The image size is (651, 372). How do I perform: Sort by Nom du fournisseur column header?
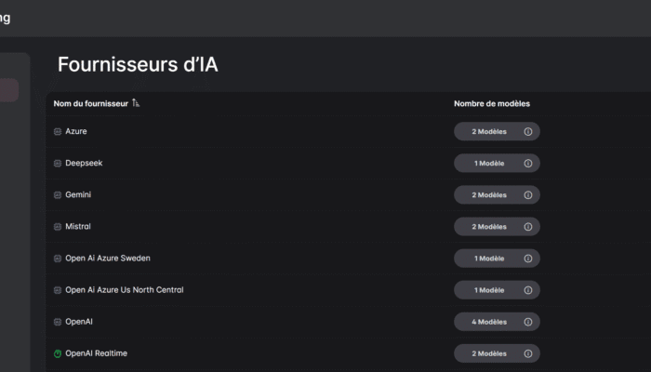click(x=90, y=103)
